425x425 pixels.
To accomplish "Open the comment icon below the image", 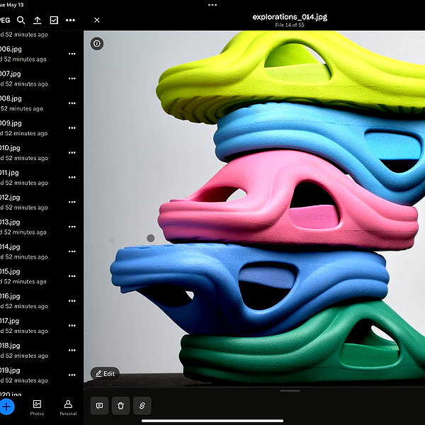I will [99, 405].
